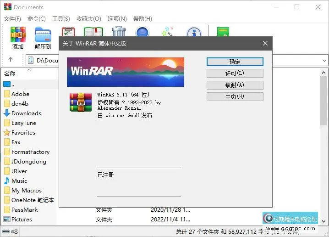329x237 pixels.
Task: Select the OneNote 笔记本 folder
Action: tap(29, 200)
